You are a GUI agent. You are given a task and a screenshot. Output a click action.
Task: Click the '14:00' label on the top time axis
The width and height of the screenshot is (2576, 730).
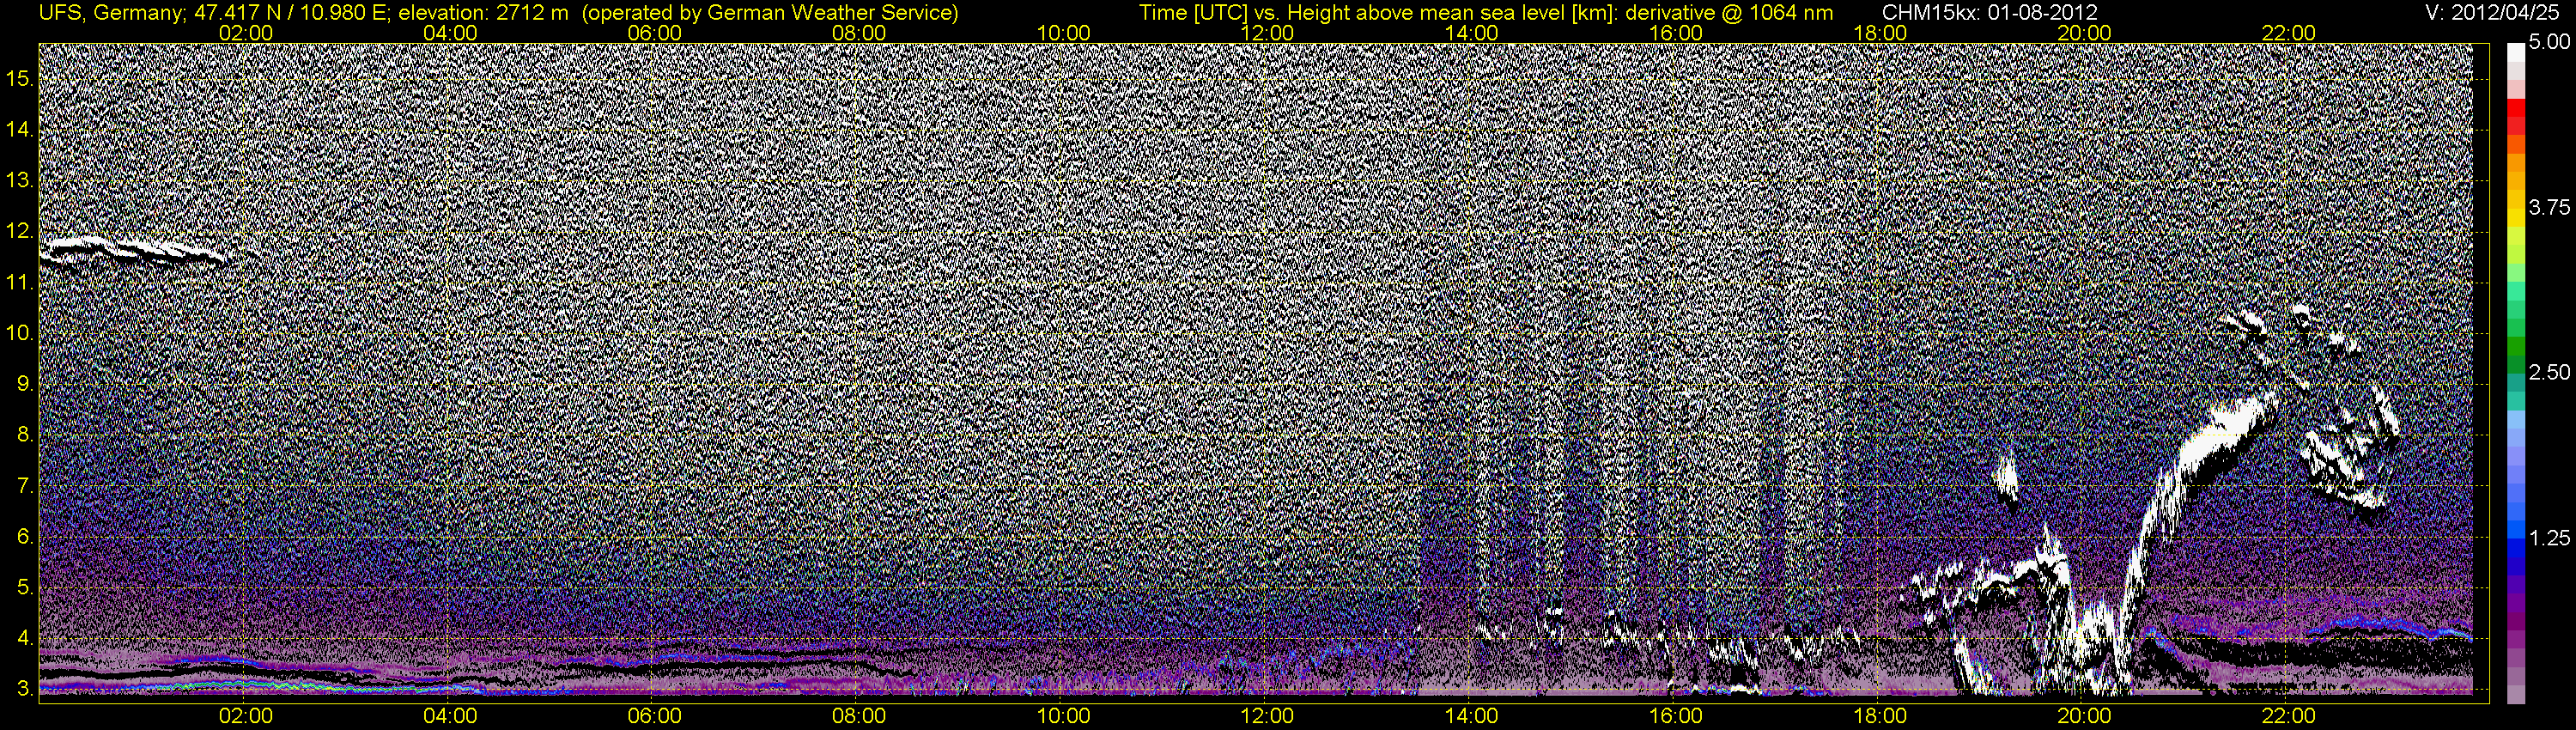coord(1472,33)
